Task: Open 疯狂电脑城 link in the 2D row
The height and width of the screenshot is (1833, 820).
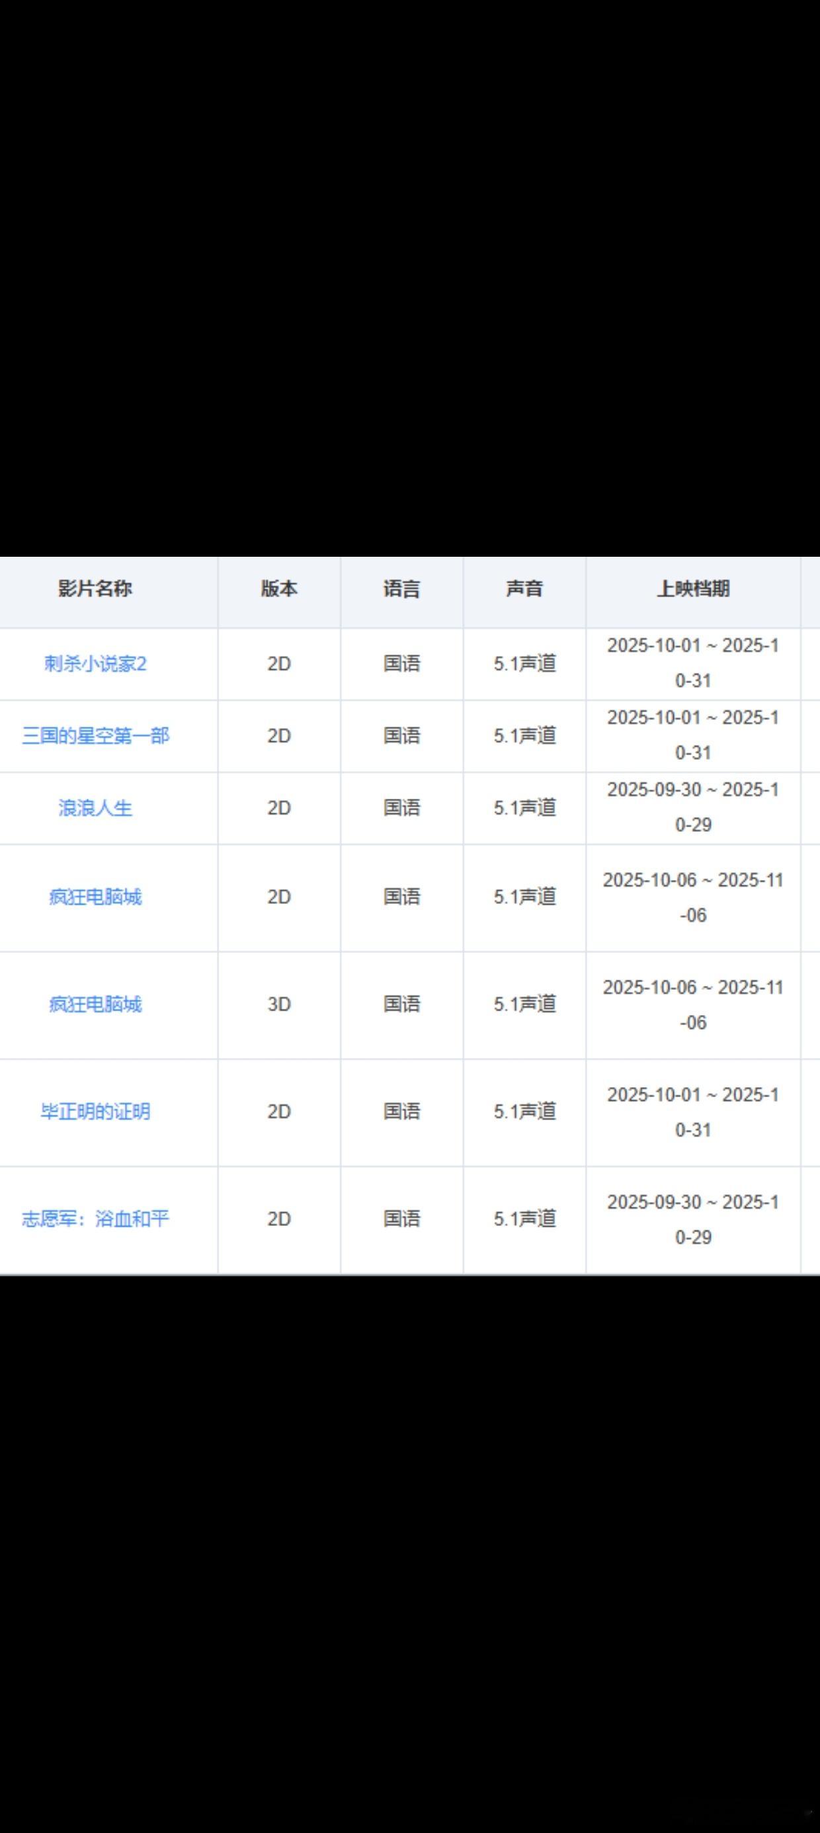Action: (95, 897)
